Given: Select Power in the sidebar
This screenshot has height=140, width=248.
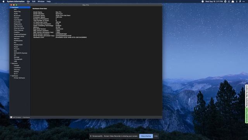Looking at the screenshot, I should pyautogui.click(x=16, y=47).
